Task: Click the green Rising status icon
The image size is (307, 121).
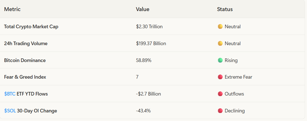Action: click(x=220, y=60)
